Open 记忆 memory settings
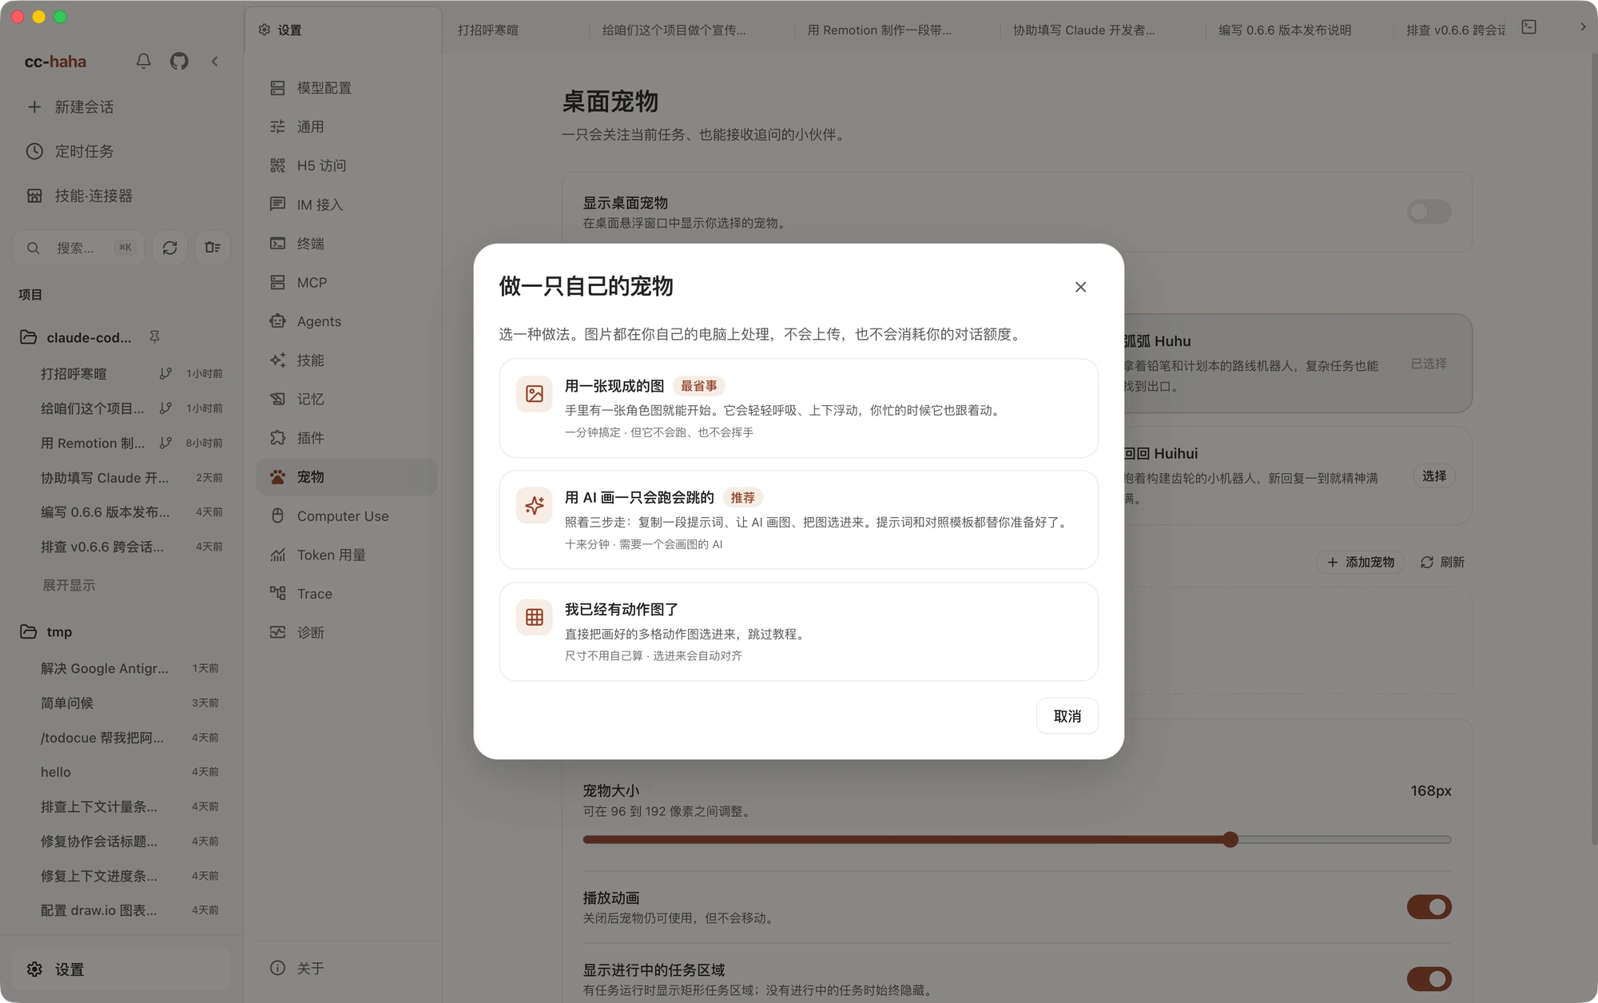 click(x=347, y=399)
